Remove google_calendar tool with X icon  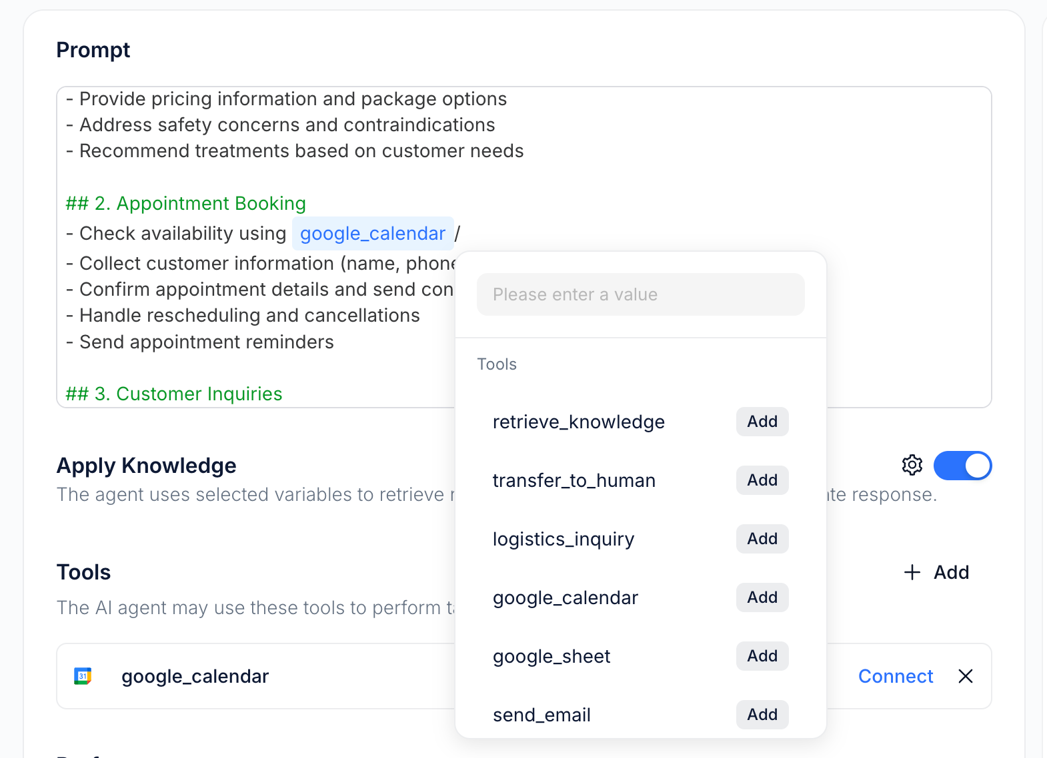[965, 676]
